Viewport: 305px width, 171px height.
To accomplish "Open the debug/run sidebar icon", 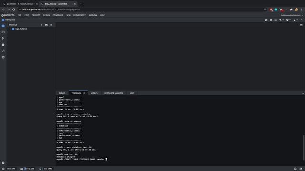I will pyautogui.click(x=3, y=45).
